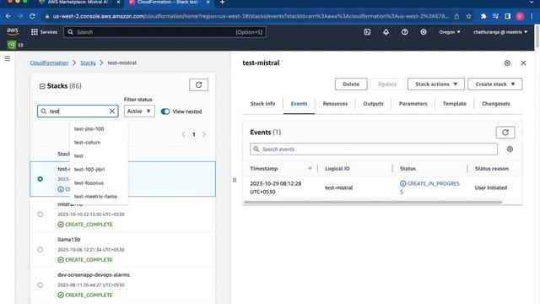This screenshot has width=540, height=304.
Task: Focus the Search events field
Action: [374, 149]
